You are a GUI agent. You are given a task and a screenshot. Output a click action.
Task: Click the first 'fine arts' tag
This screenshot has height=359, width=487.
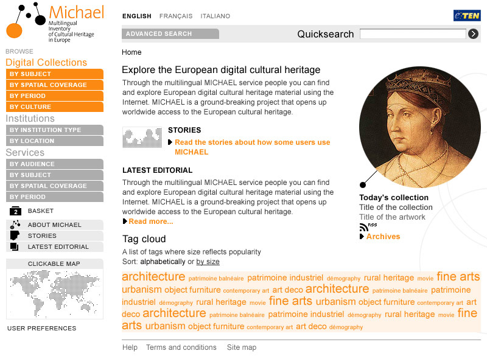(458, 276)
